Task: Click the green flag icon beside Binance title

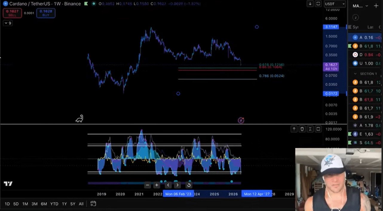Action: pos(86,4)
